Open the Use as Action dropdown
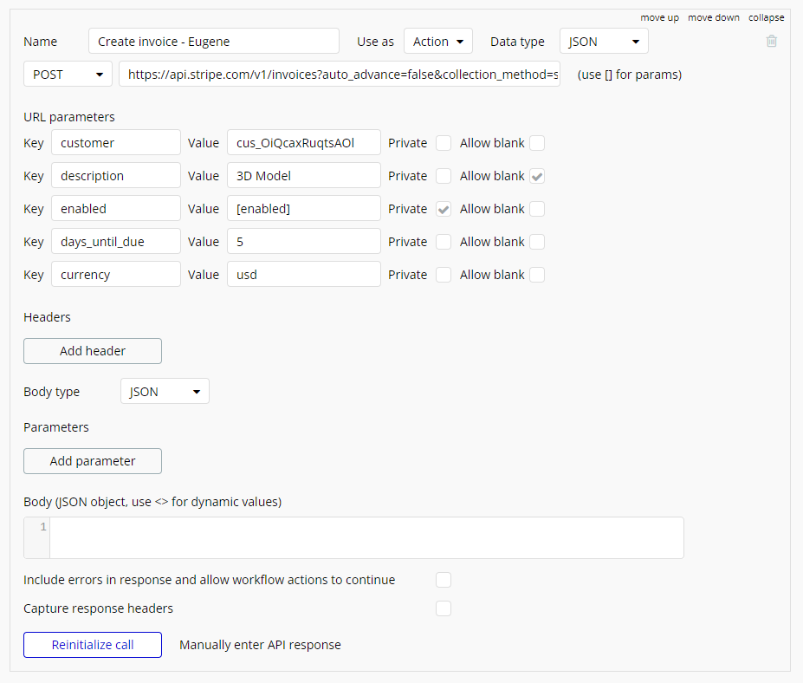803x683 pixels. 437,42
